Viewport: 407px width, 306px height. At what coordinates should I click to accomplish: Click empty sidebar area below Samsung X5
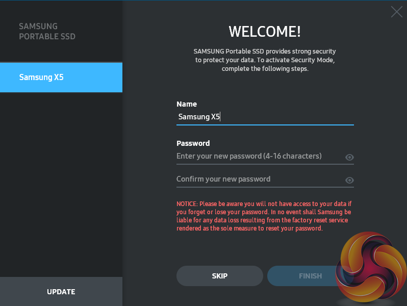point(61,184)
